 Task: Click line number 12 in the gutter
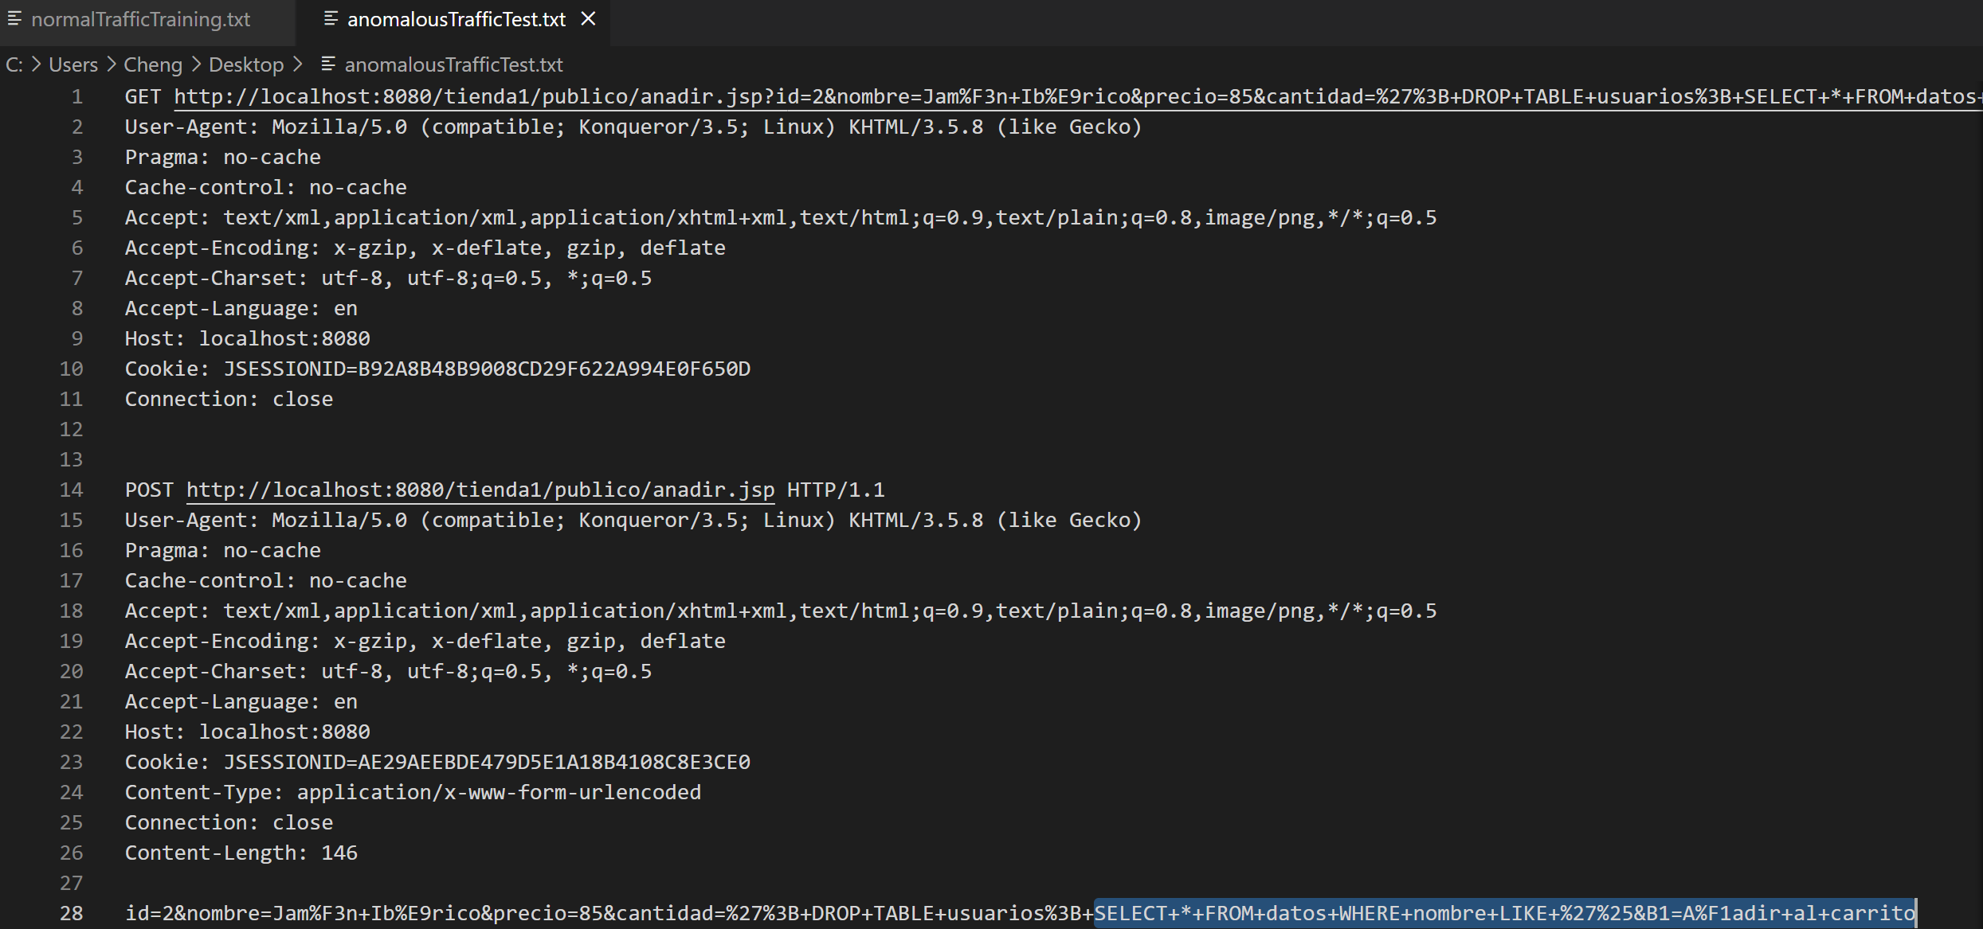pos(72,429)
